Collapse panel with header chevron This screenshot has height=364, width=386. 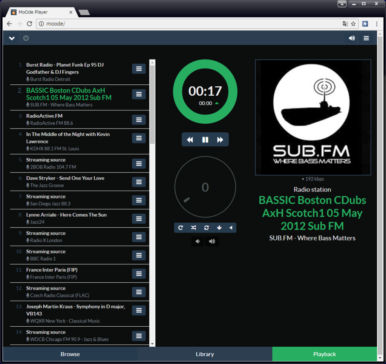click(x=12, y=38)
